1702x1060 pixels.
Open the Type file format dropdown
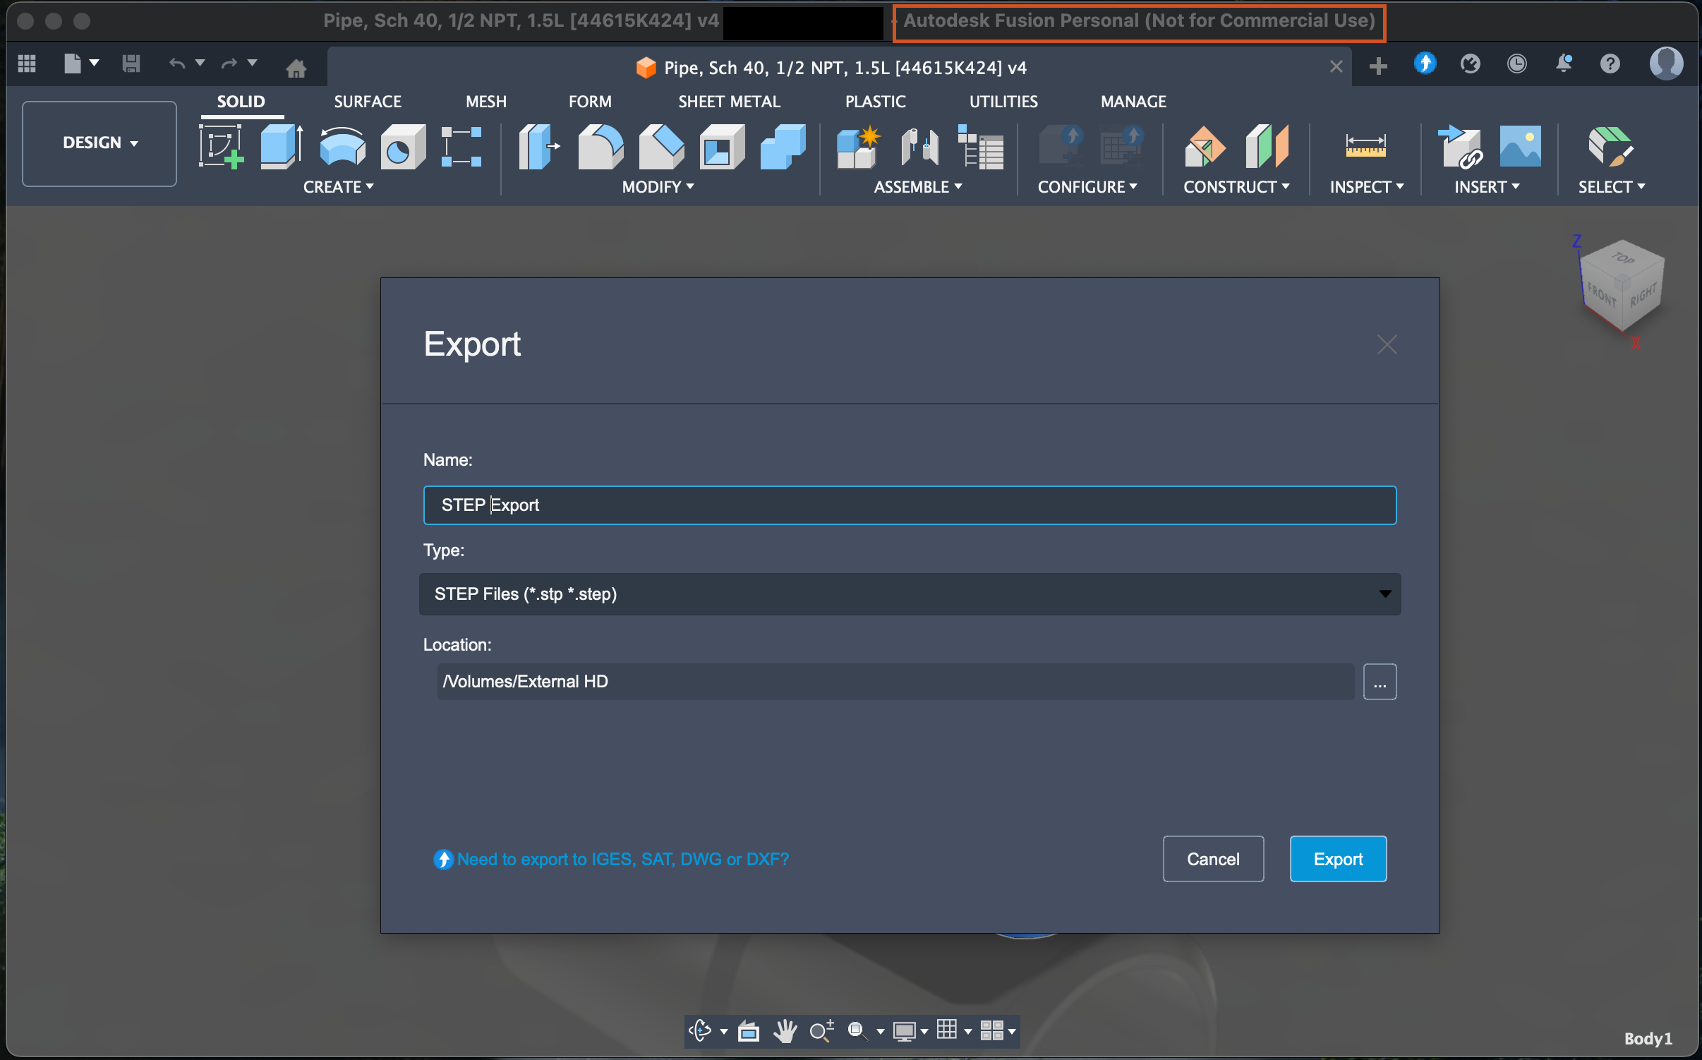pyautogui.click(x=909, y=594)
